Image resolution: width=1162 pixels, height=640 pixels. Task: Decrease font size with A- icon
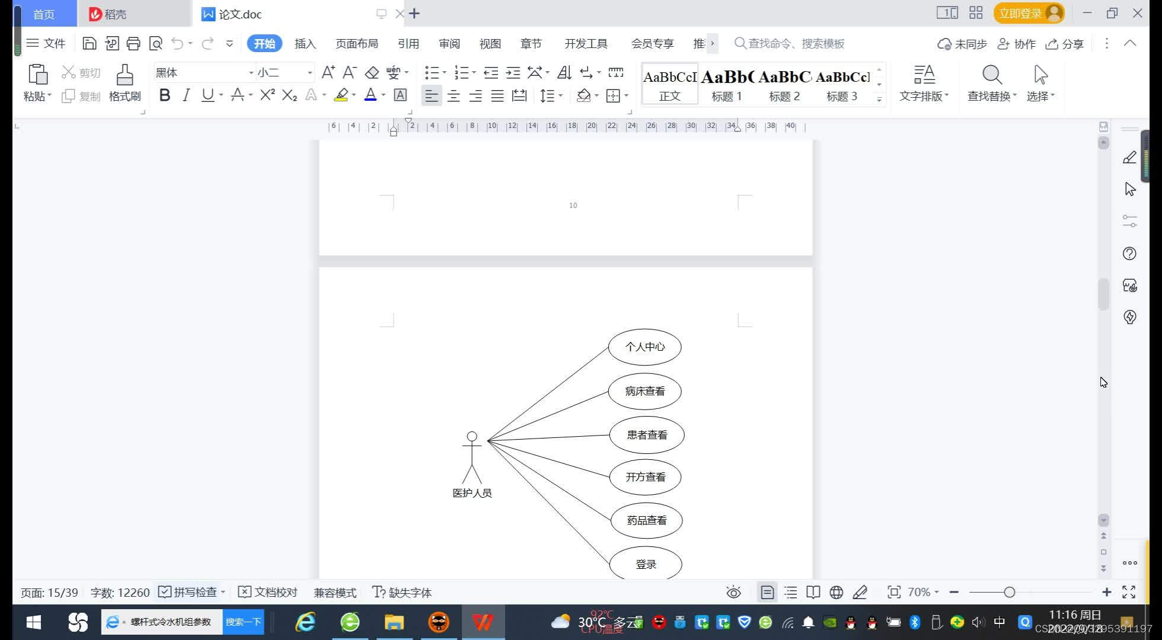[x=350, y=72]
